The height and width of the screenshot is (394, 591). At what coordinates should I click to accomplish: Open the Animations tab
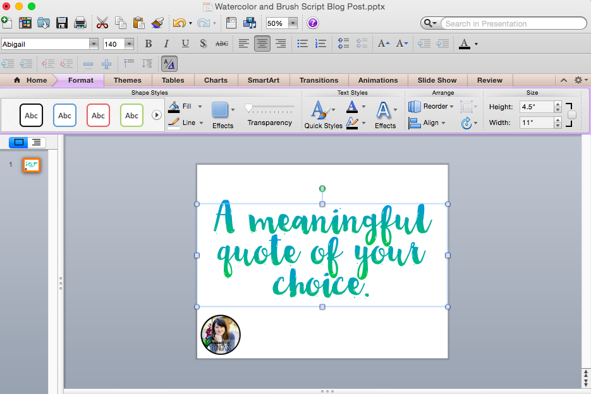(x=378, y=80)
